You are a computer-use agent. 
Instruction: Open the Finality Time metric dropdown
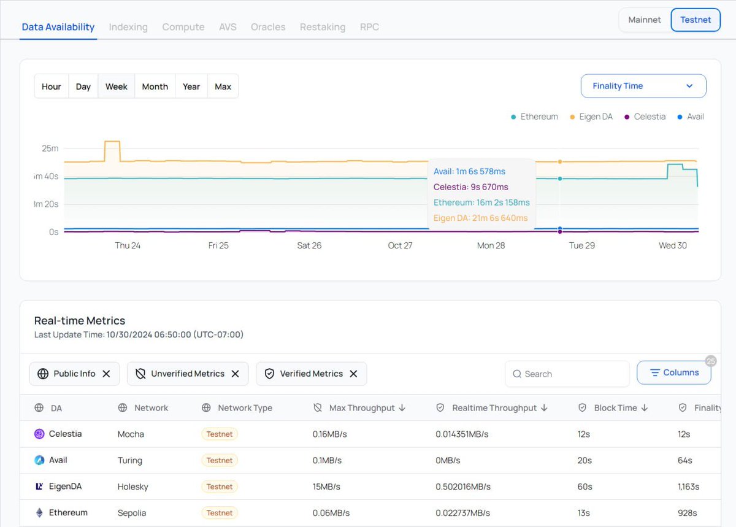643,86
